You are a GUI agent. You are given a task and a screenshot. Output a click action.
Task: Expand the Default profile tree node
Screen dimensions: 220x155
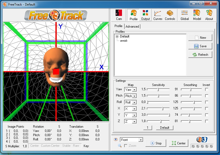(117, 36)
